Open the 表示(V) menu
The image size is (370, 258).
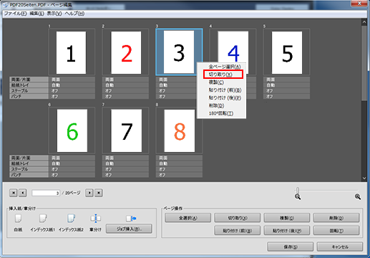[54, 14]
